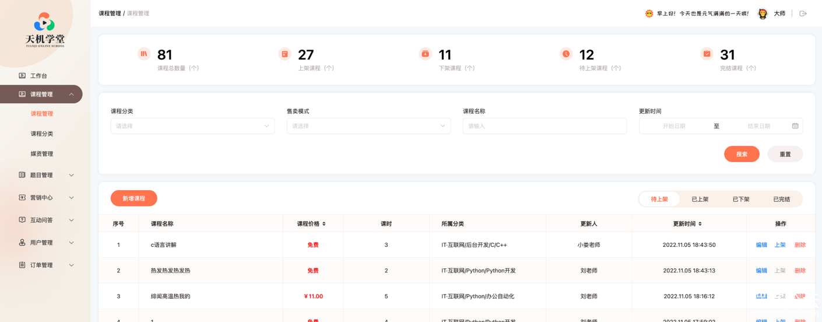Sort the table by 更新时间 column
822x322 pixels.
[x=700, y=224]
